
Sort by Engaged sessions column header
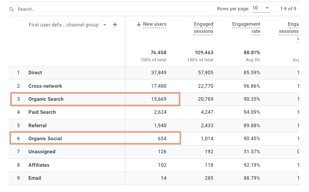tap(203, 28)
